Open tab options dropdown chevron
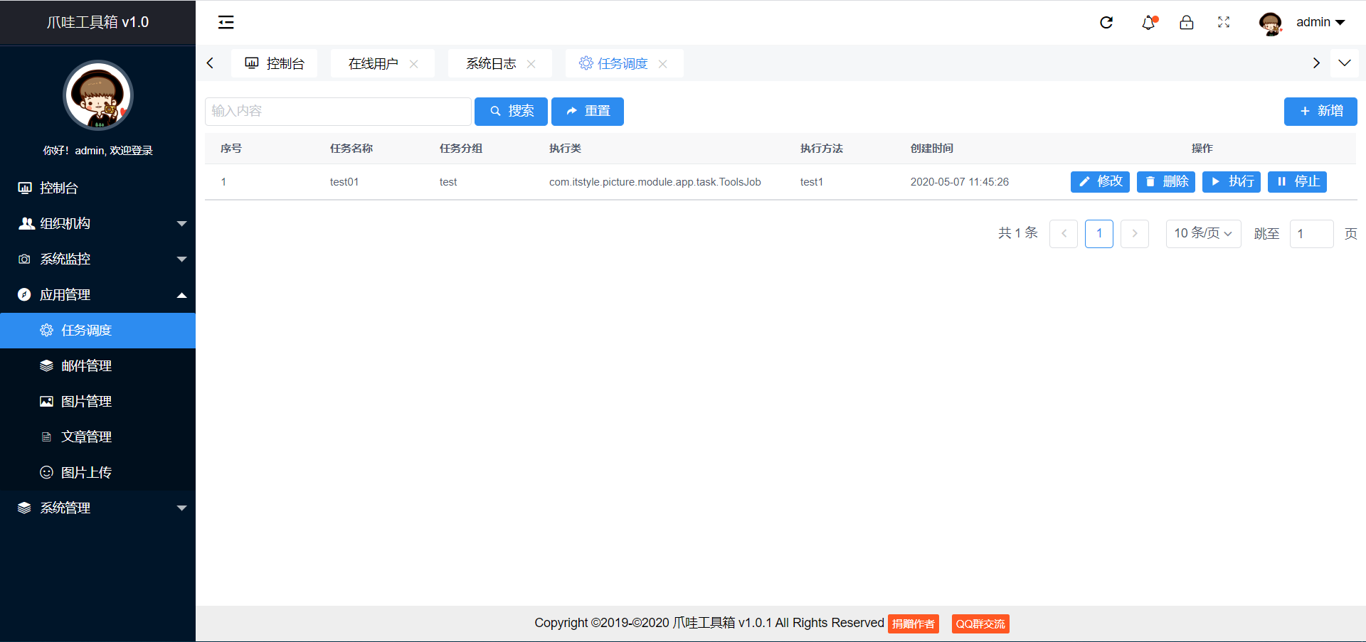 click(x=1344, y=63)
